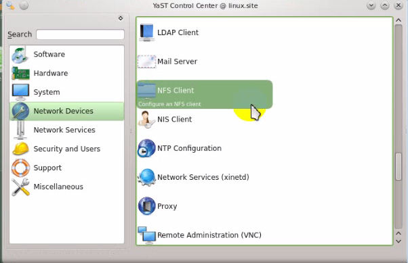Image resolution: width=408 pixels, height=263 pixels.
Task: Launch the LDAP Client module icon
Action: [146, 32]
